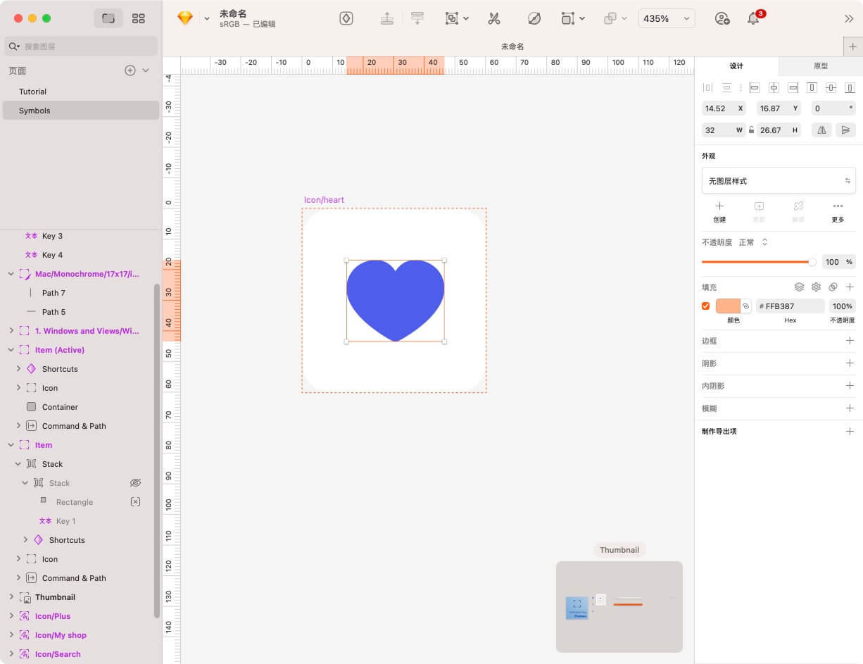This screenshot has height=664, width=863.
Task: Click the Create Symbol toolbar icon
Action: [x=346, y=19]
